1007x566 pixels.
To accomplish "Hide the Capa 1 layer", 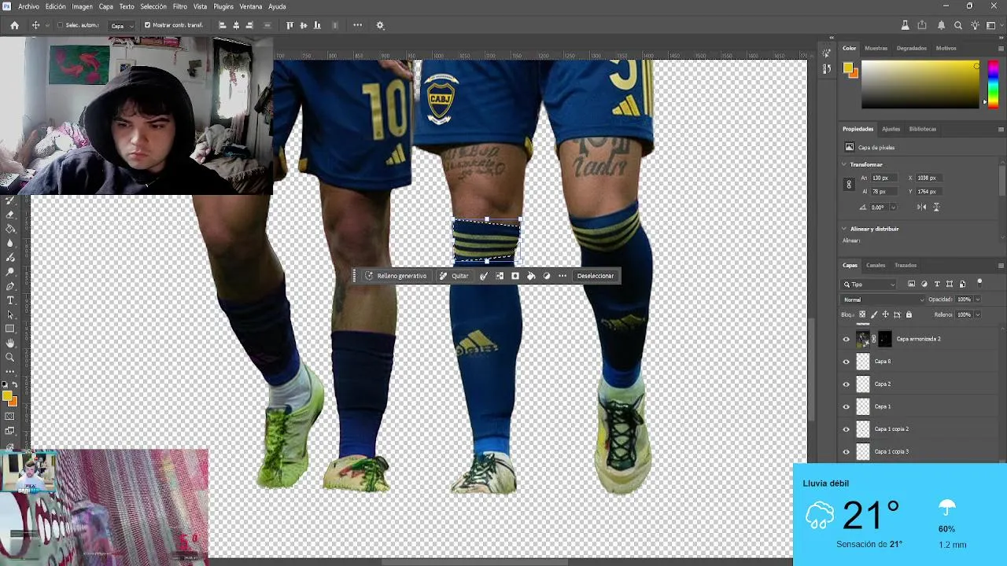I will pyautogui.click(x=847, y=406).
